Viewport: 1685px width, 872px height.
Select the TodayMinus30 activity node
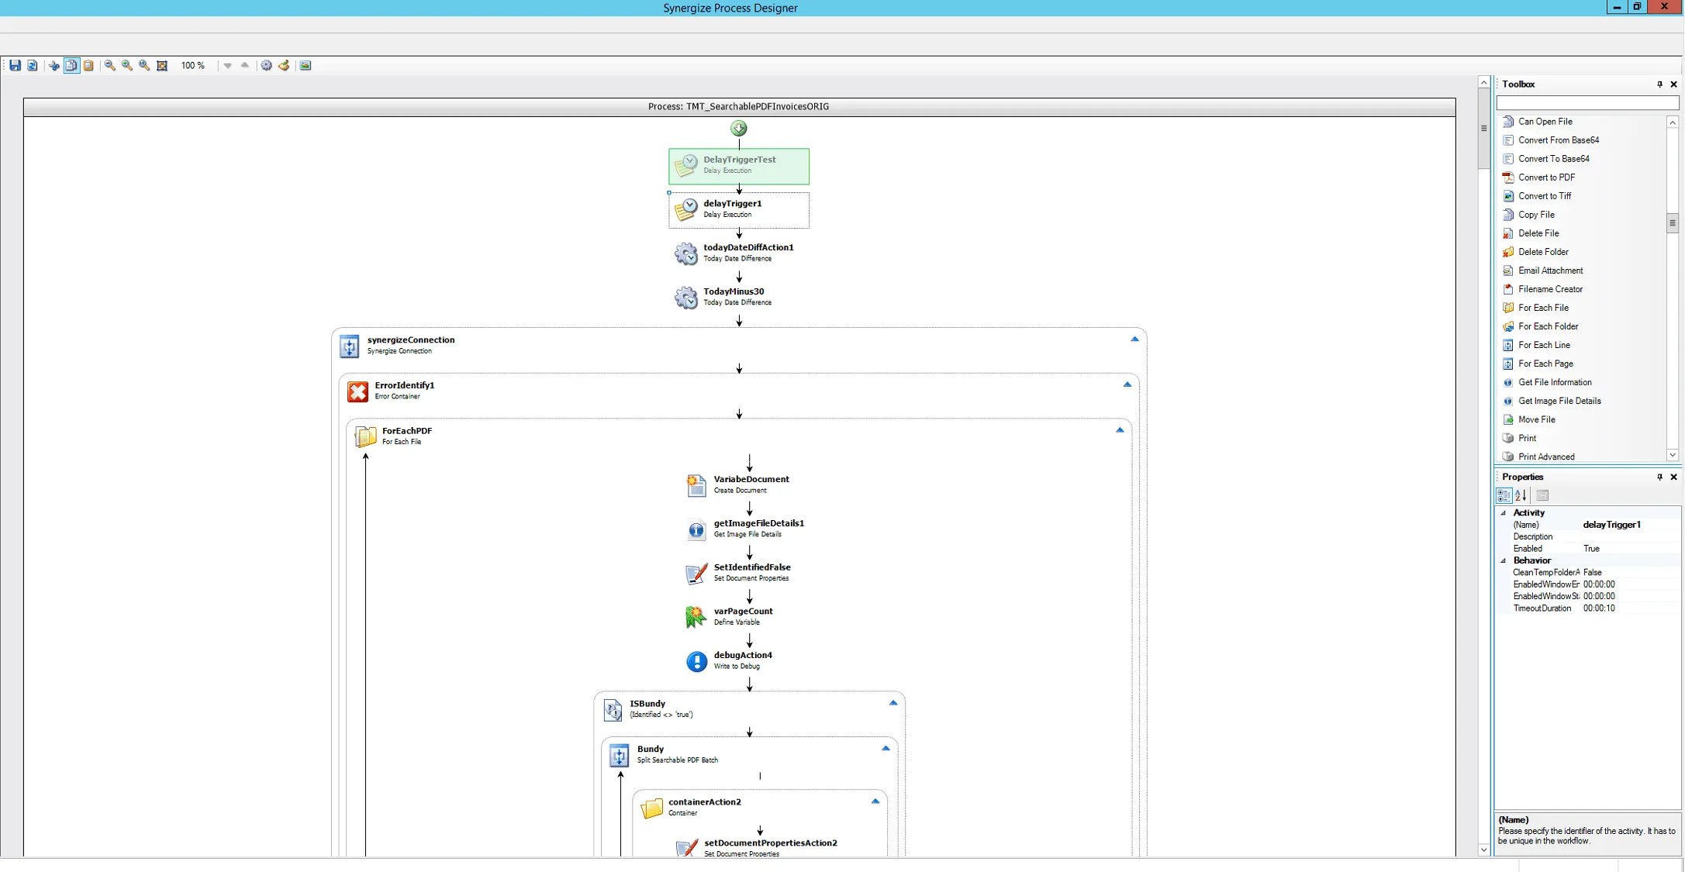[733, 296]
